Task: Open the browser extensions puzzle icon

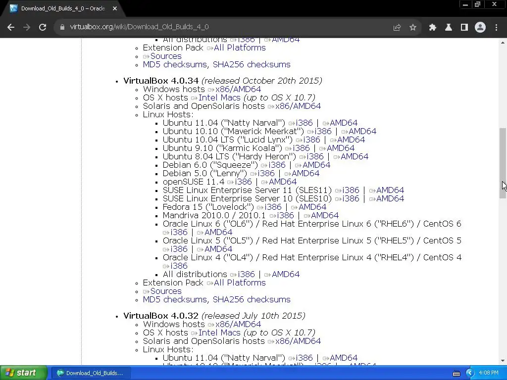Action: (x=432, y=28)
